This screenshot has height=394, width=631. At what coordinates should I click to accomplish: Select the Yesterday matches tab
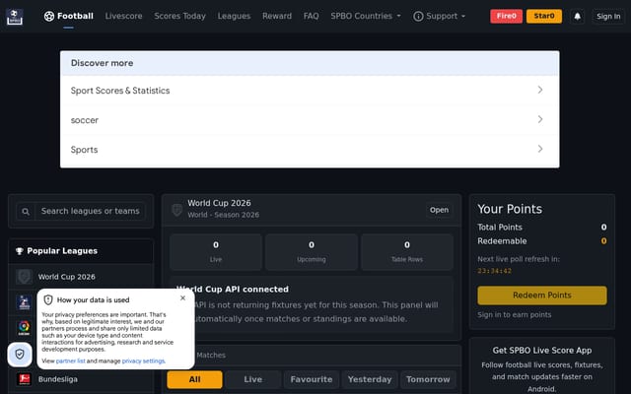[x=370, y=379]
